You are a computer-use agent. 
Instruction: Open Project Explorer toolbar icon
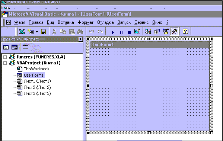148,32
